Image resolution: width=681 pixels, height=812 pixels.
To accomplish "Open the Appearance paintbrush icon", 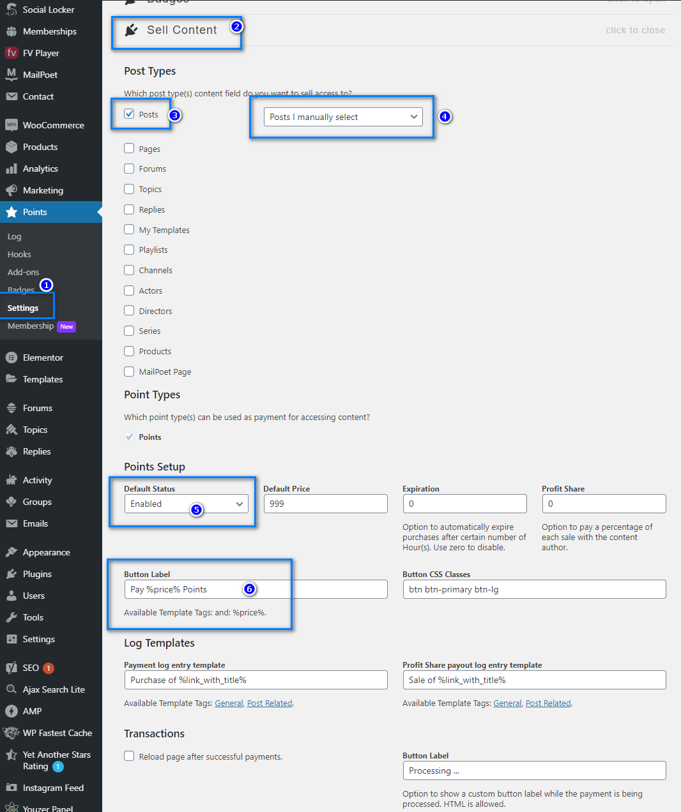I will (11, 552).
